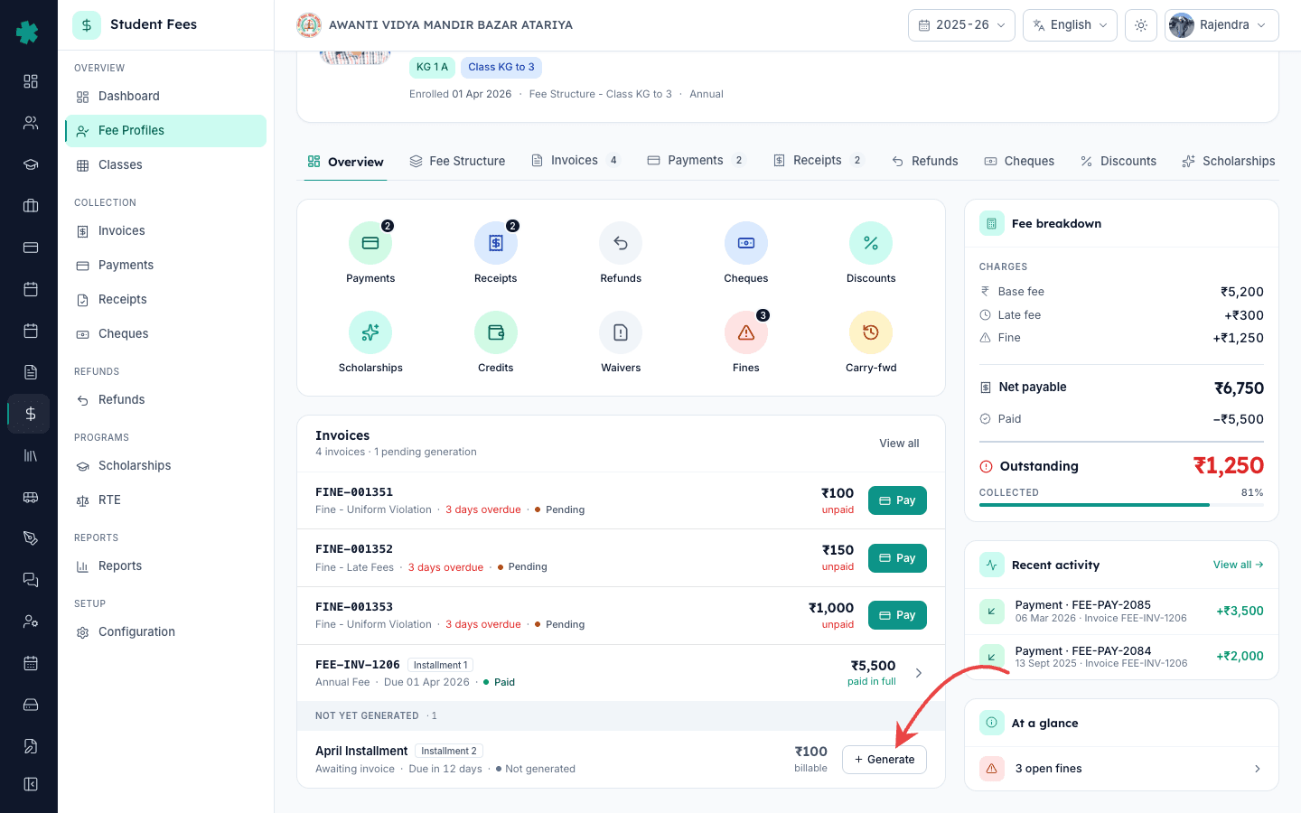The height and width of the screenshot is (813, 1301).
Task: Open the Cheques quick-action icon
Action: click(746, 243)
